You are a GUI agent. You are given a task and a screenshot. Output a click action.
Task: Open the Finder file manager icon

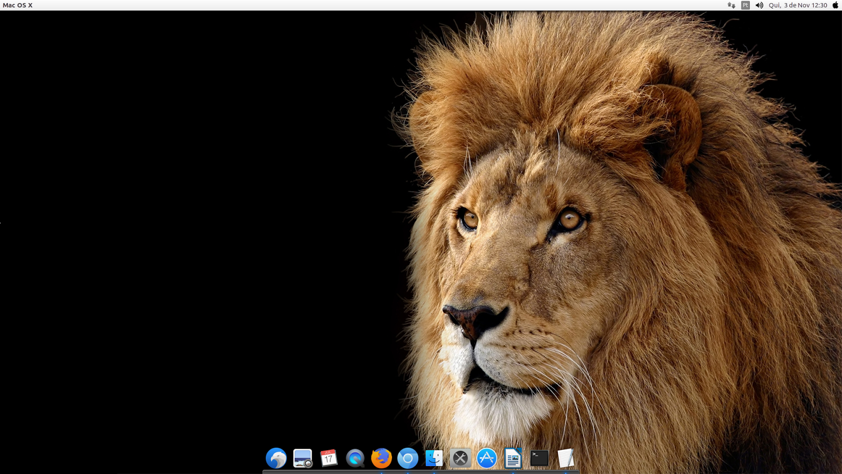click(434, 458)
